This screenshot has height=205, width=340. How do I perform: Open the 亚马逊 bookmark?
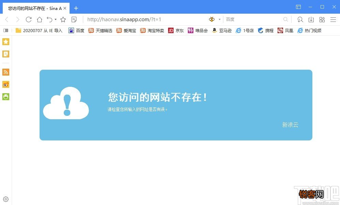222,31
